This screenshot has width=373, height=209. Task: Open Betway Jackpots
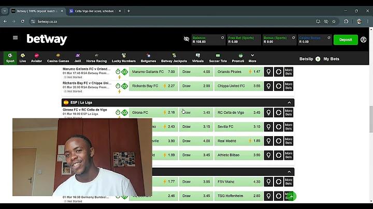(x=174, y=58)
